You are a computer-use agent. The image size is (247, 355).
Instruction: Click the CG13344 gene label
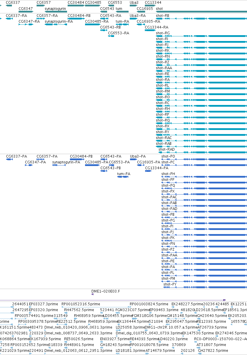(x=153, y=2)
